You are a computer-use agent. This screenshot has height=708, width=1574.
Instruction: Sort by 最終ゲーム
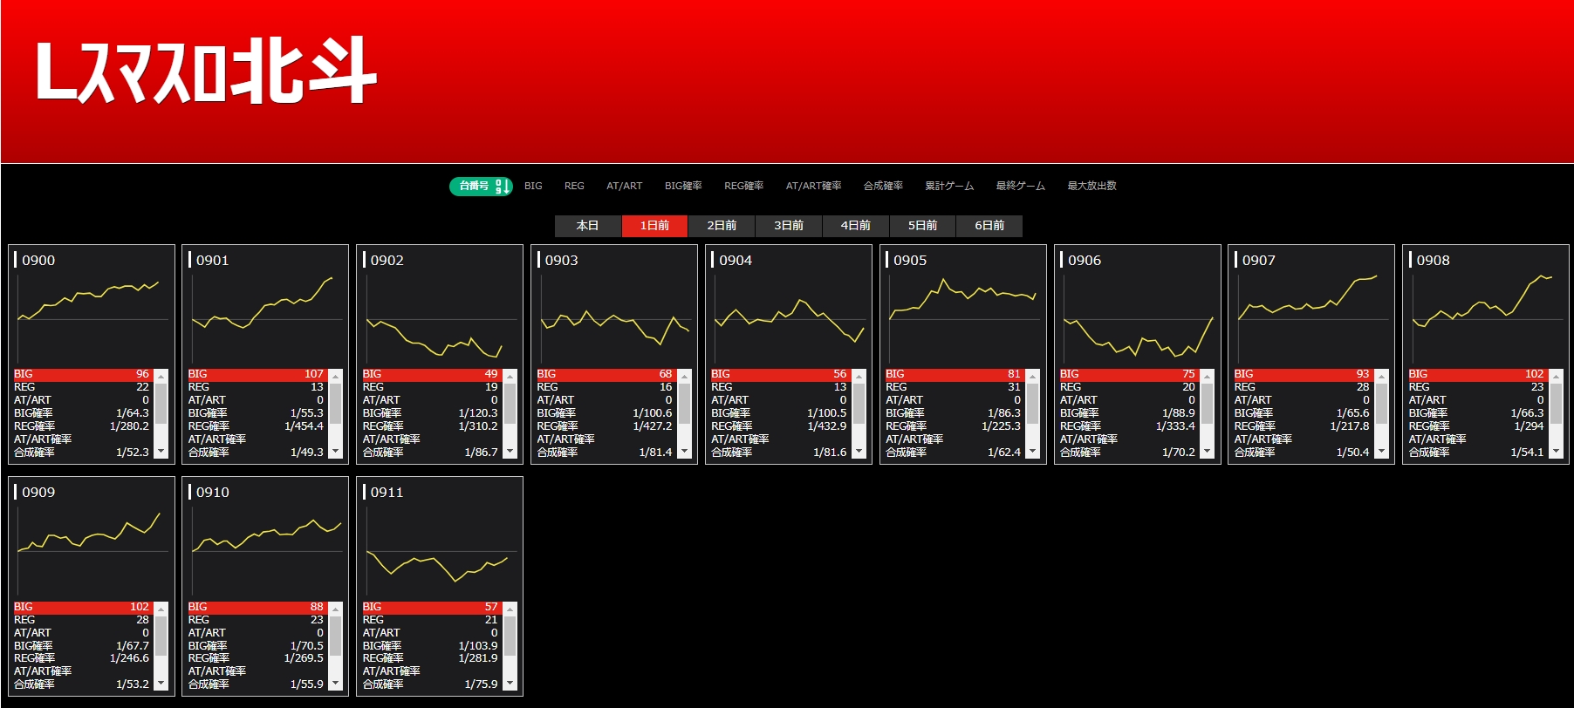click(1021, 186)
